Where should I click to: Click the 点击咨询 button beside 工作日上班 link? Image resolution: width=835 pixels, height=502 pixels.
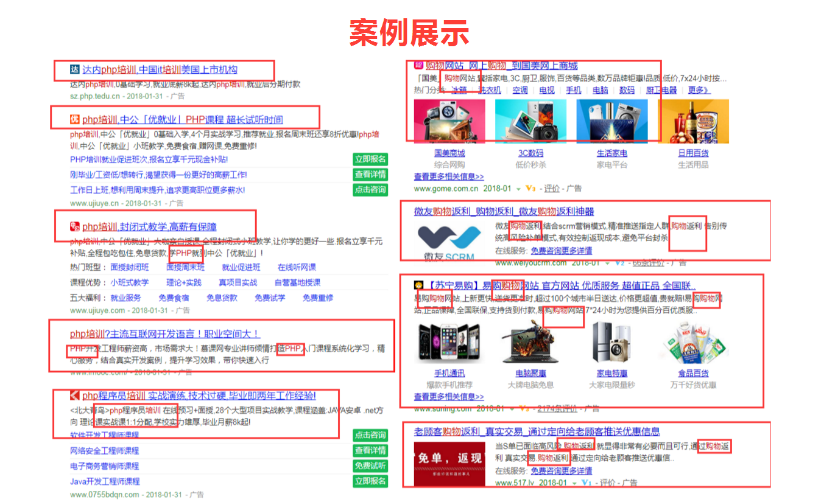(x=370, y=190)
